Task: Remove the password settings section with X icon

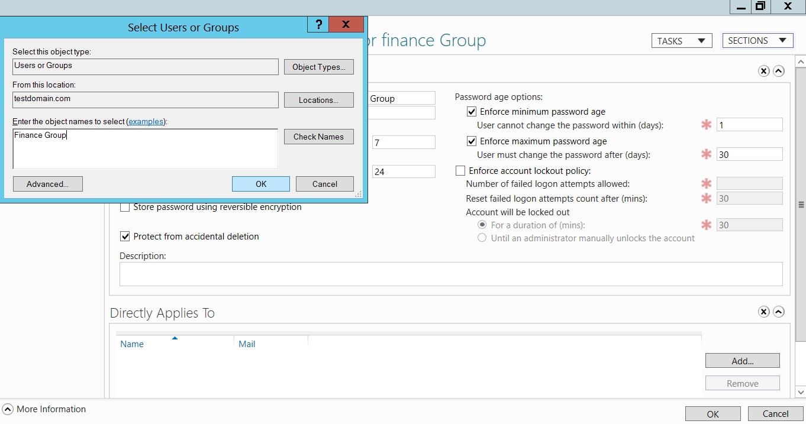Action: click(x=764, y=71)
